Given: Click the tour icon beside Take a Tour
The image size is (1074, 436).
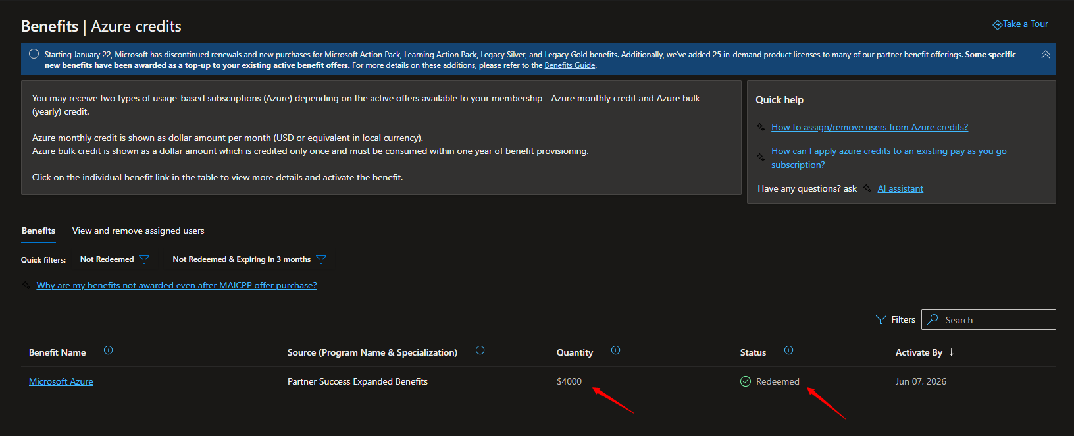Looking at the screenshot, I should tap(997, 25).
